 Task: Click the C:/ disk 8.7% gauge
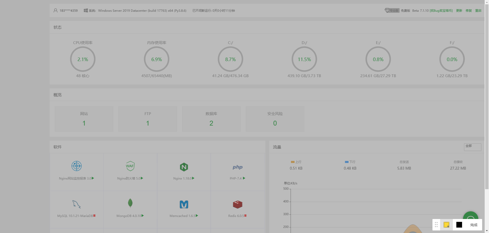coord(230,59)
